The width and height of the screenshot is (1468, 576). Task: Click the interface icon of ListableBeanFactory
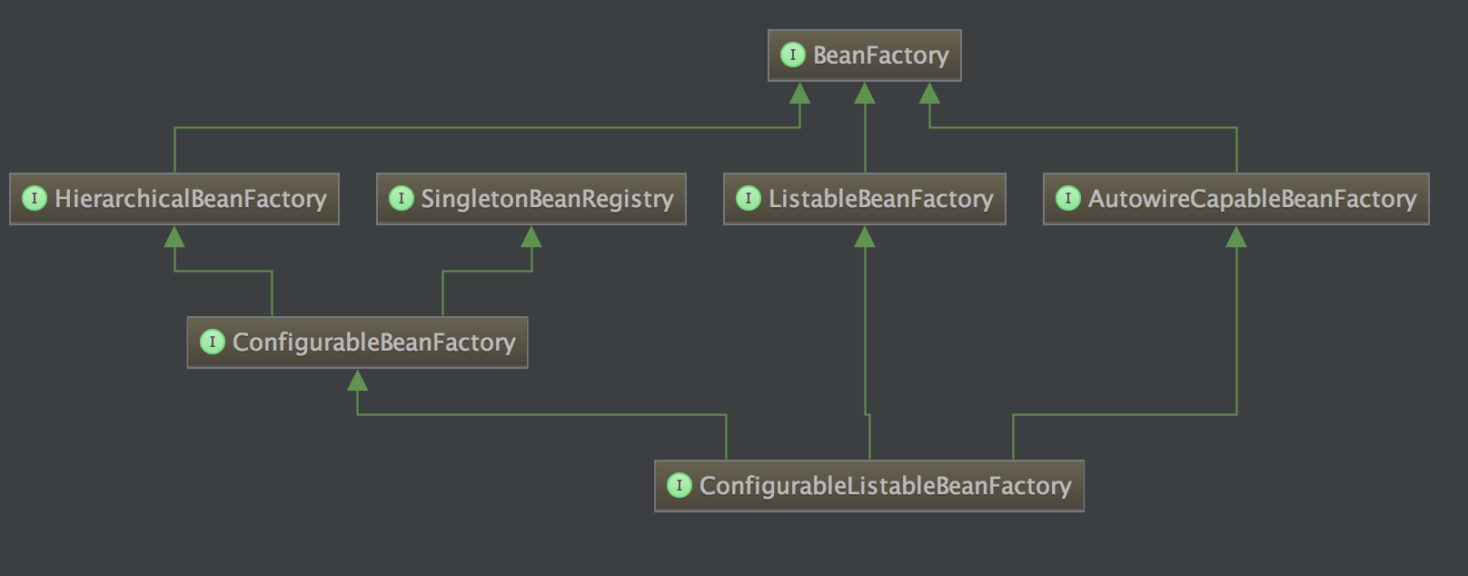pyautogui.click(x=748, y=198)
